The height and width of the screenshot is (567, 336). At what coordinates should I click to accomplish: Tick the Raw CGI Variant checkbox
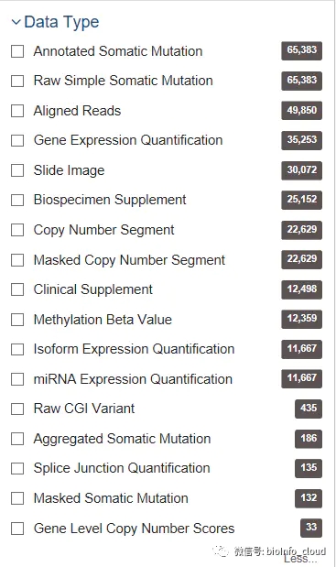pos(17,409)
